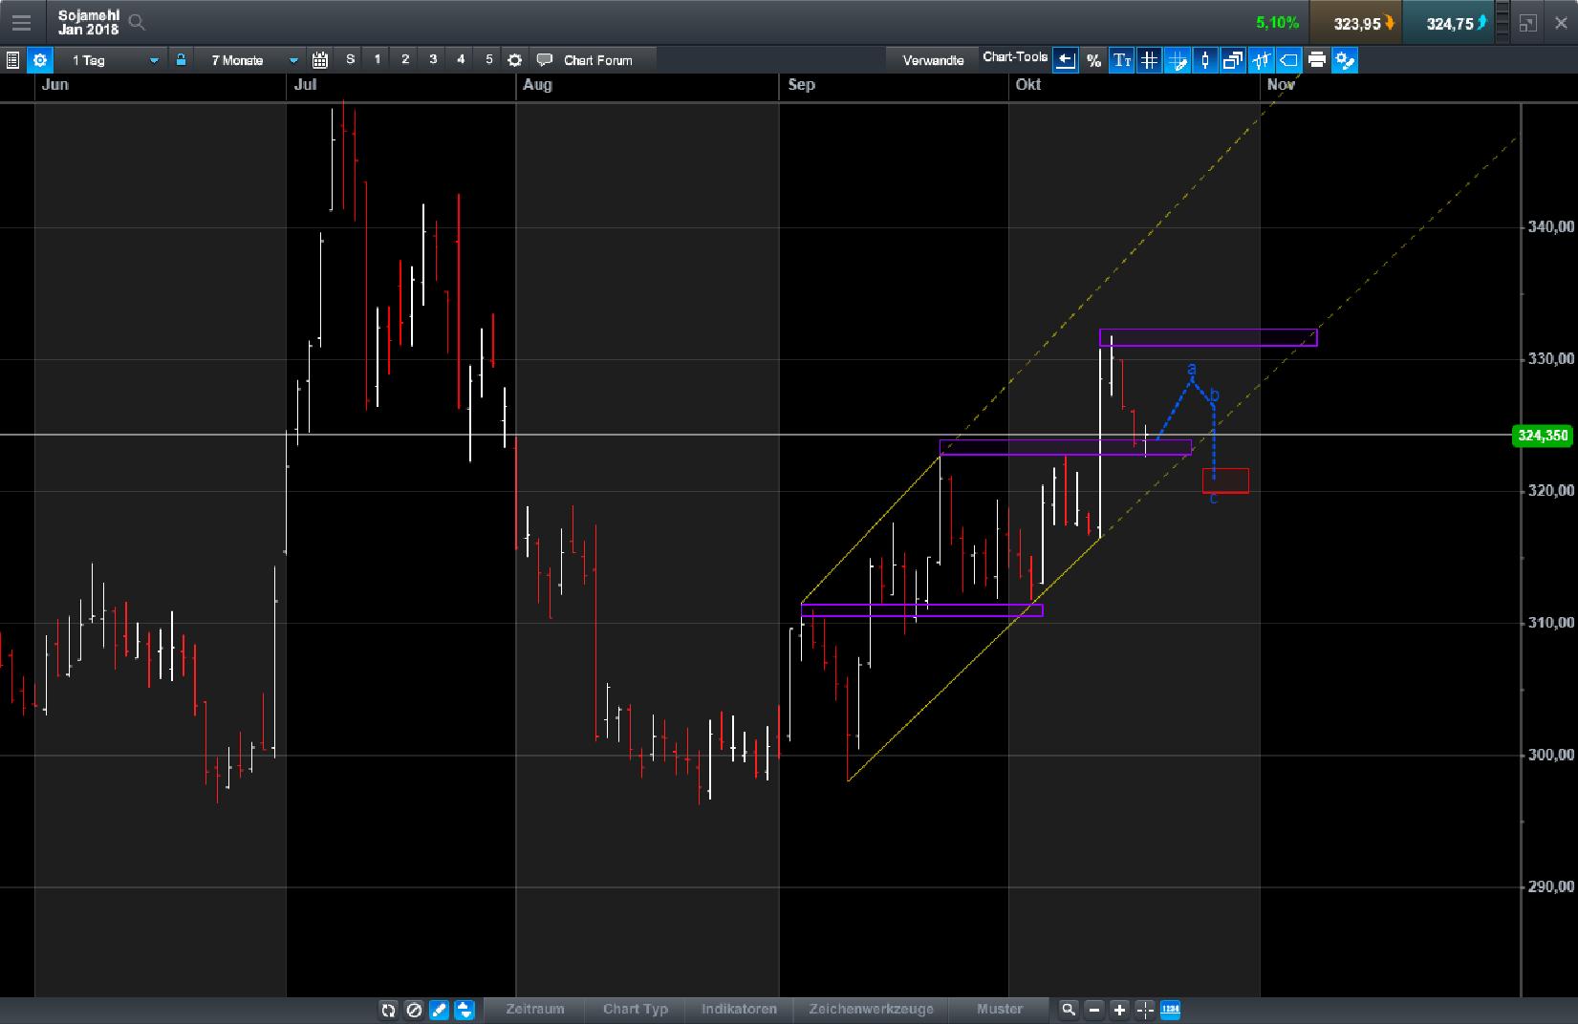Toggle the clear drawings prohibit icon
The image size is (1578, 1024).
pos(414,1010)
